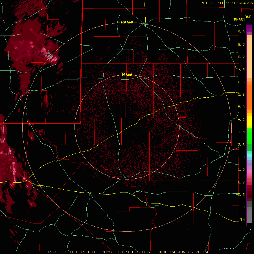
Task: Pick the bright green segment of color bar
Action: [249, 136]
